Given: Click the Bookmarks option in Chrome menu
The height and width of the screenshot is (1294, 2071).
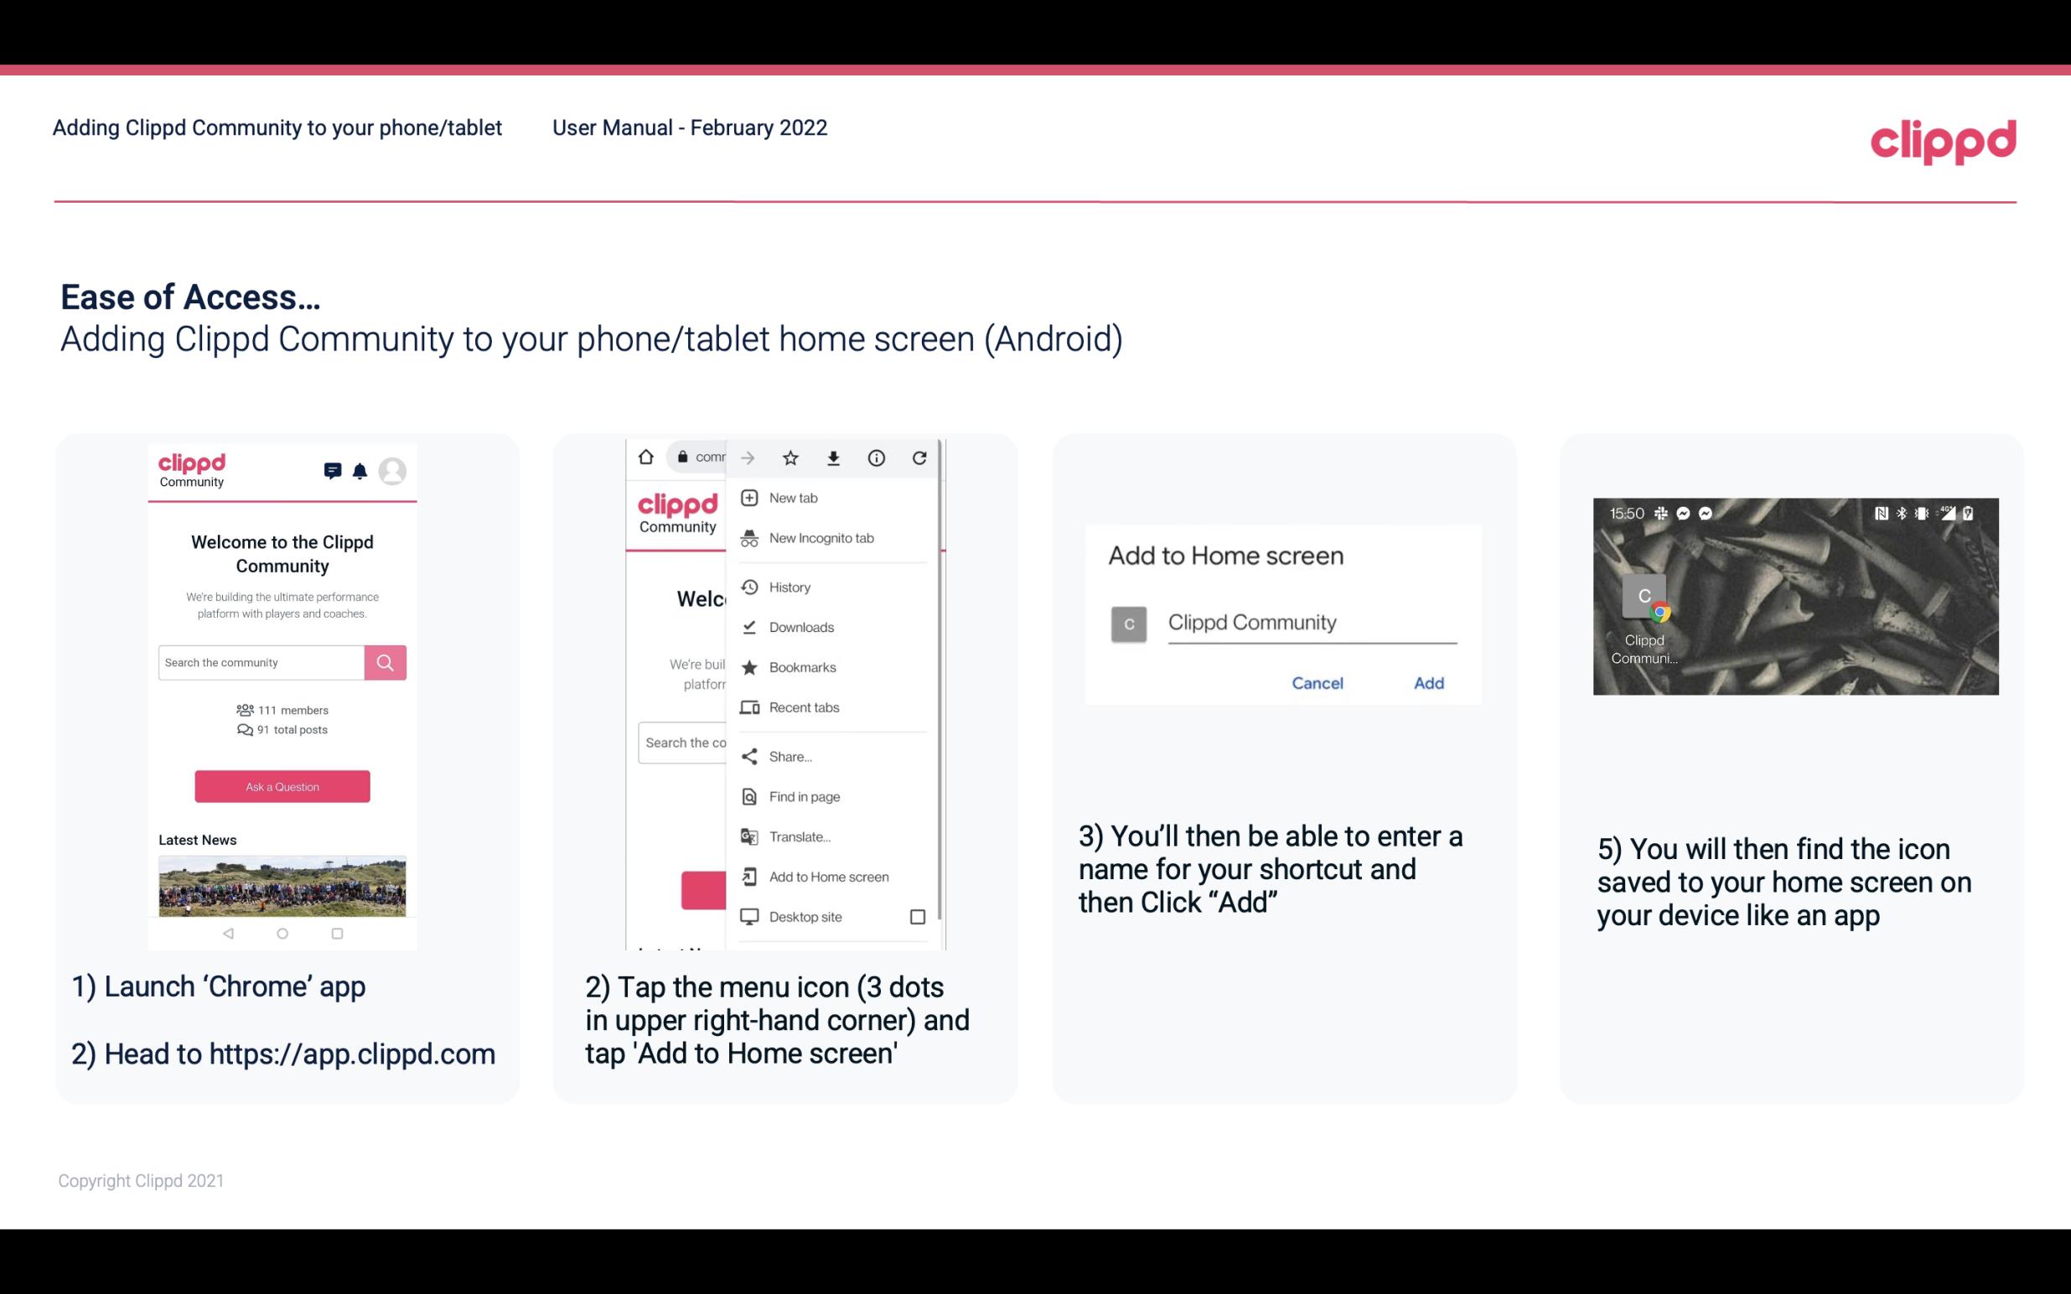Looking at the screenshot, I should (800, 666).
